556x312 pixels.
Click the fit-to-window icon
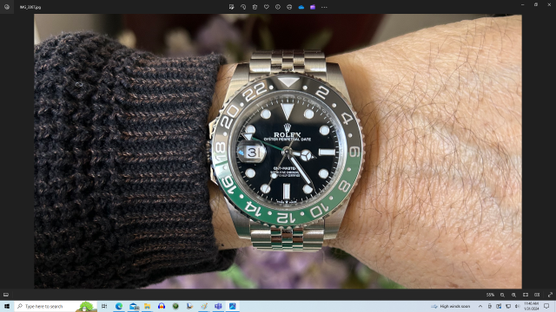coord(526,295)
